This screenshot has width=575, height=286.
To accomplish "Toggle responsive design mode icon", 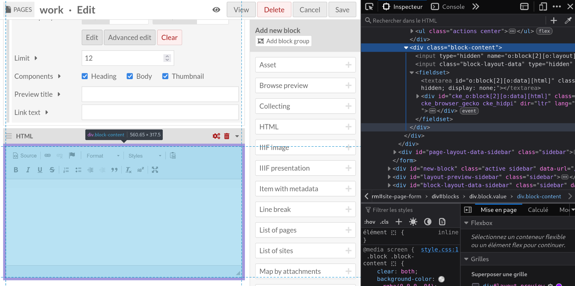I will point(543,7).
